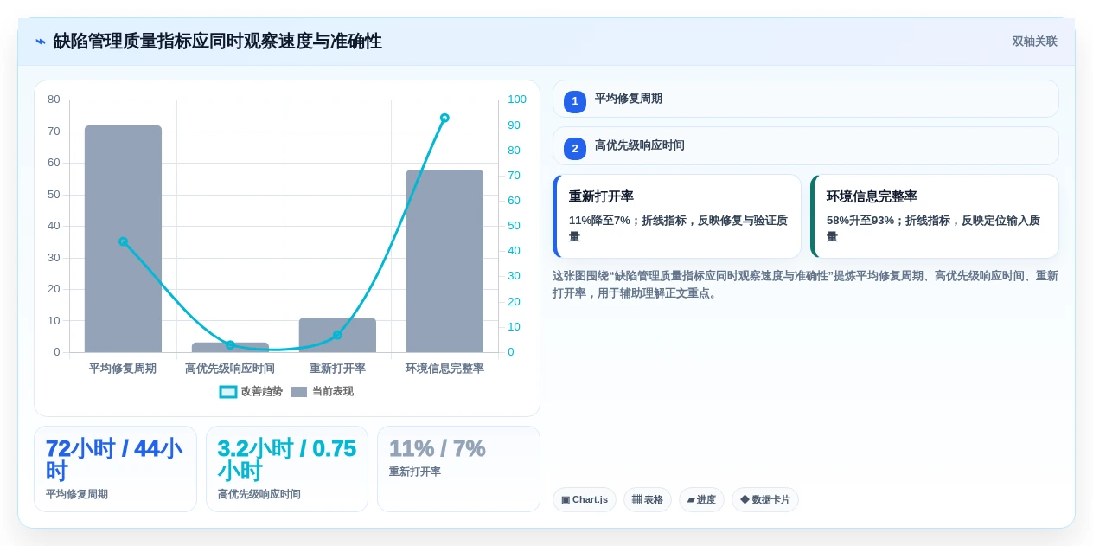Screen dimensions: 1093x546
Task: Click the 11%降至7% description text
Action: tap(678, 228)
